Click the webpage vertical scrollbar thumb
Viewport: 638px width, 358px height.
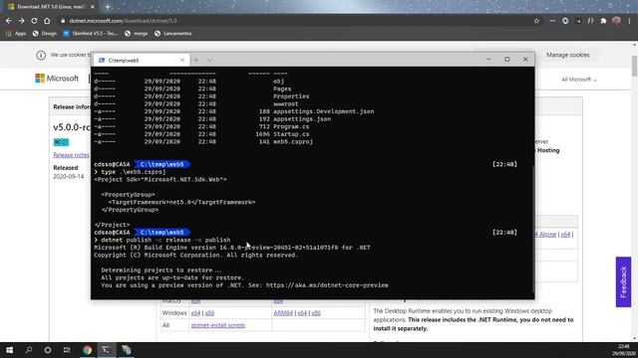(634, 66)
